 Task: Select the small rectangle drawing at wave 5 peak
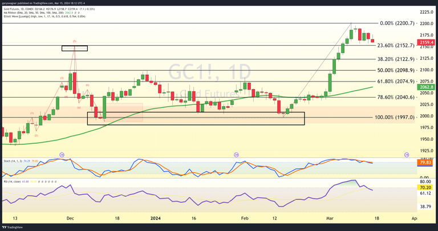coord(75,48)
